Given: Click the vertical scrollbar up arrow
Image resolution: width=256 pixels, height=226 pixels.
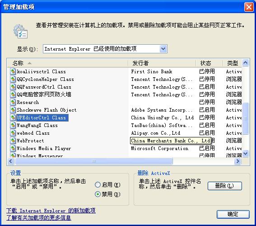Looking at the screenshot, I should pyautogui.click(x=245, y=62).
